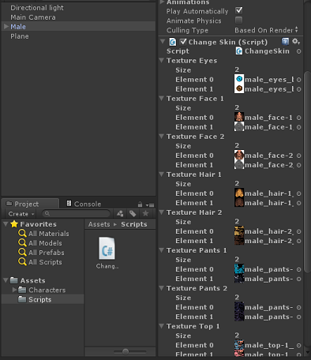Viewport: 311px width, 360px height.
Task: Click the Search by Label tag icon
Action: [133, 213]
